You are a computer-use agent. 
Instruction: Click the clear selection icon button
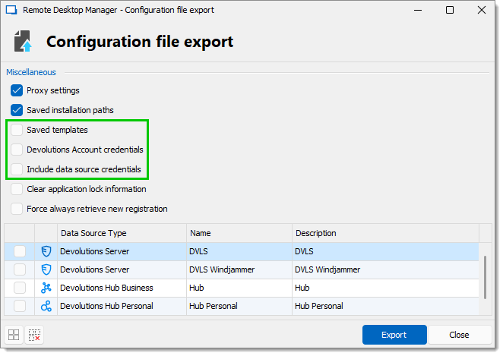pos(34,336)
